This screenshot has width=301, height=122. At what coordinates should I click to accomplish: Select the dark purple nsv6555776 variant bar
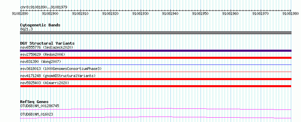click(156, 51)
